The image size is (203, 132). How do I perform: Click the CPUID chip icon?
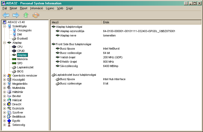(14, 51)
